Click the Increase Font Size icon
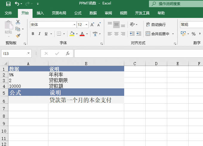This screenshot has width=203, height=146. click(92, 25)
